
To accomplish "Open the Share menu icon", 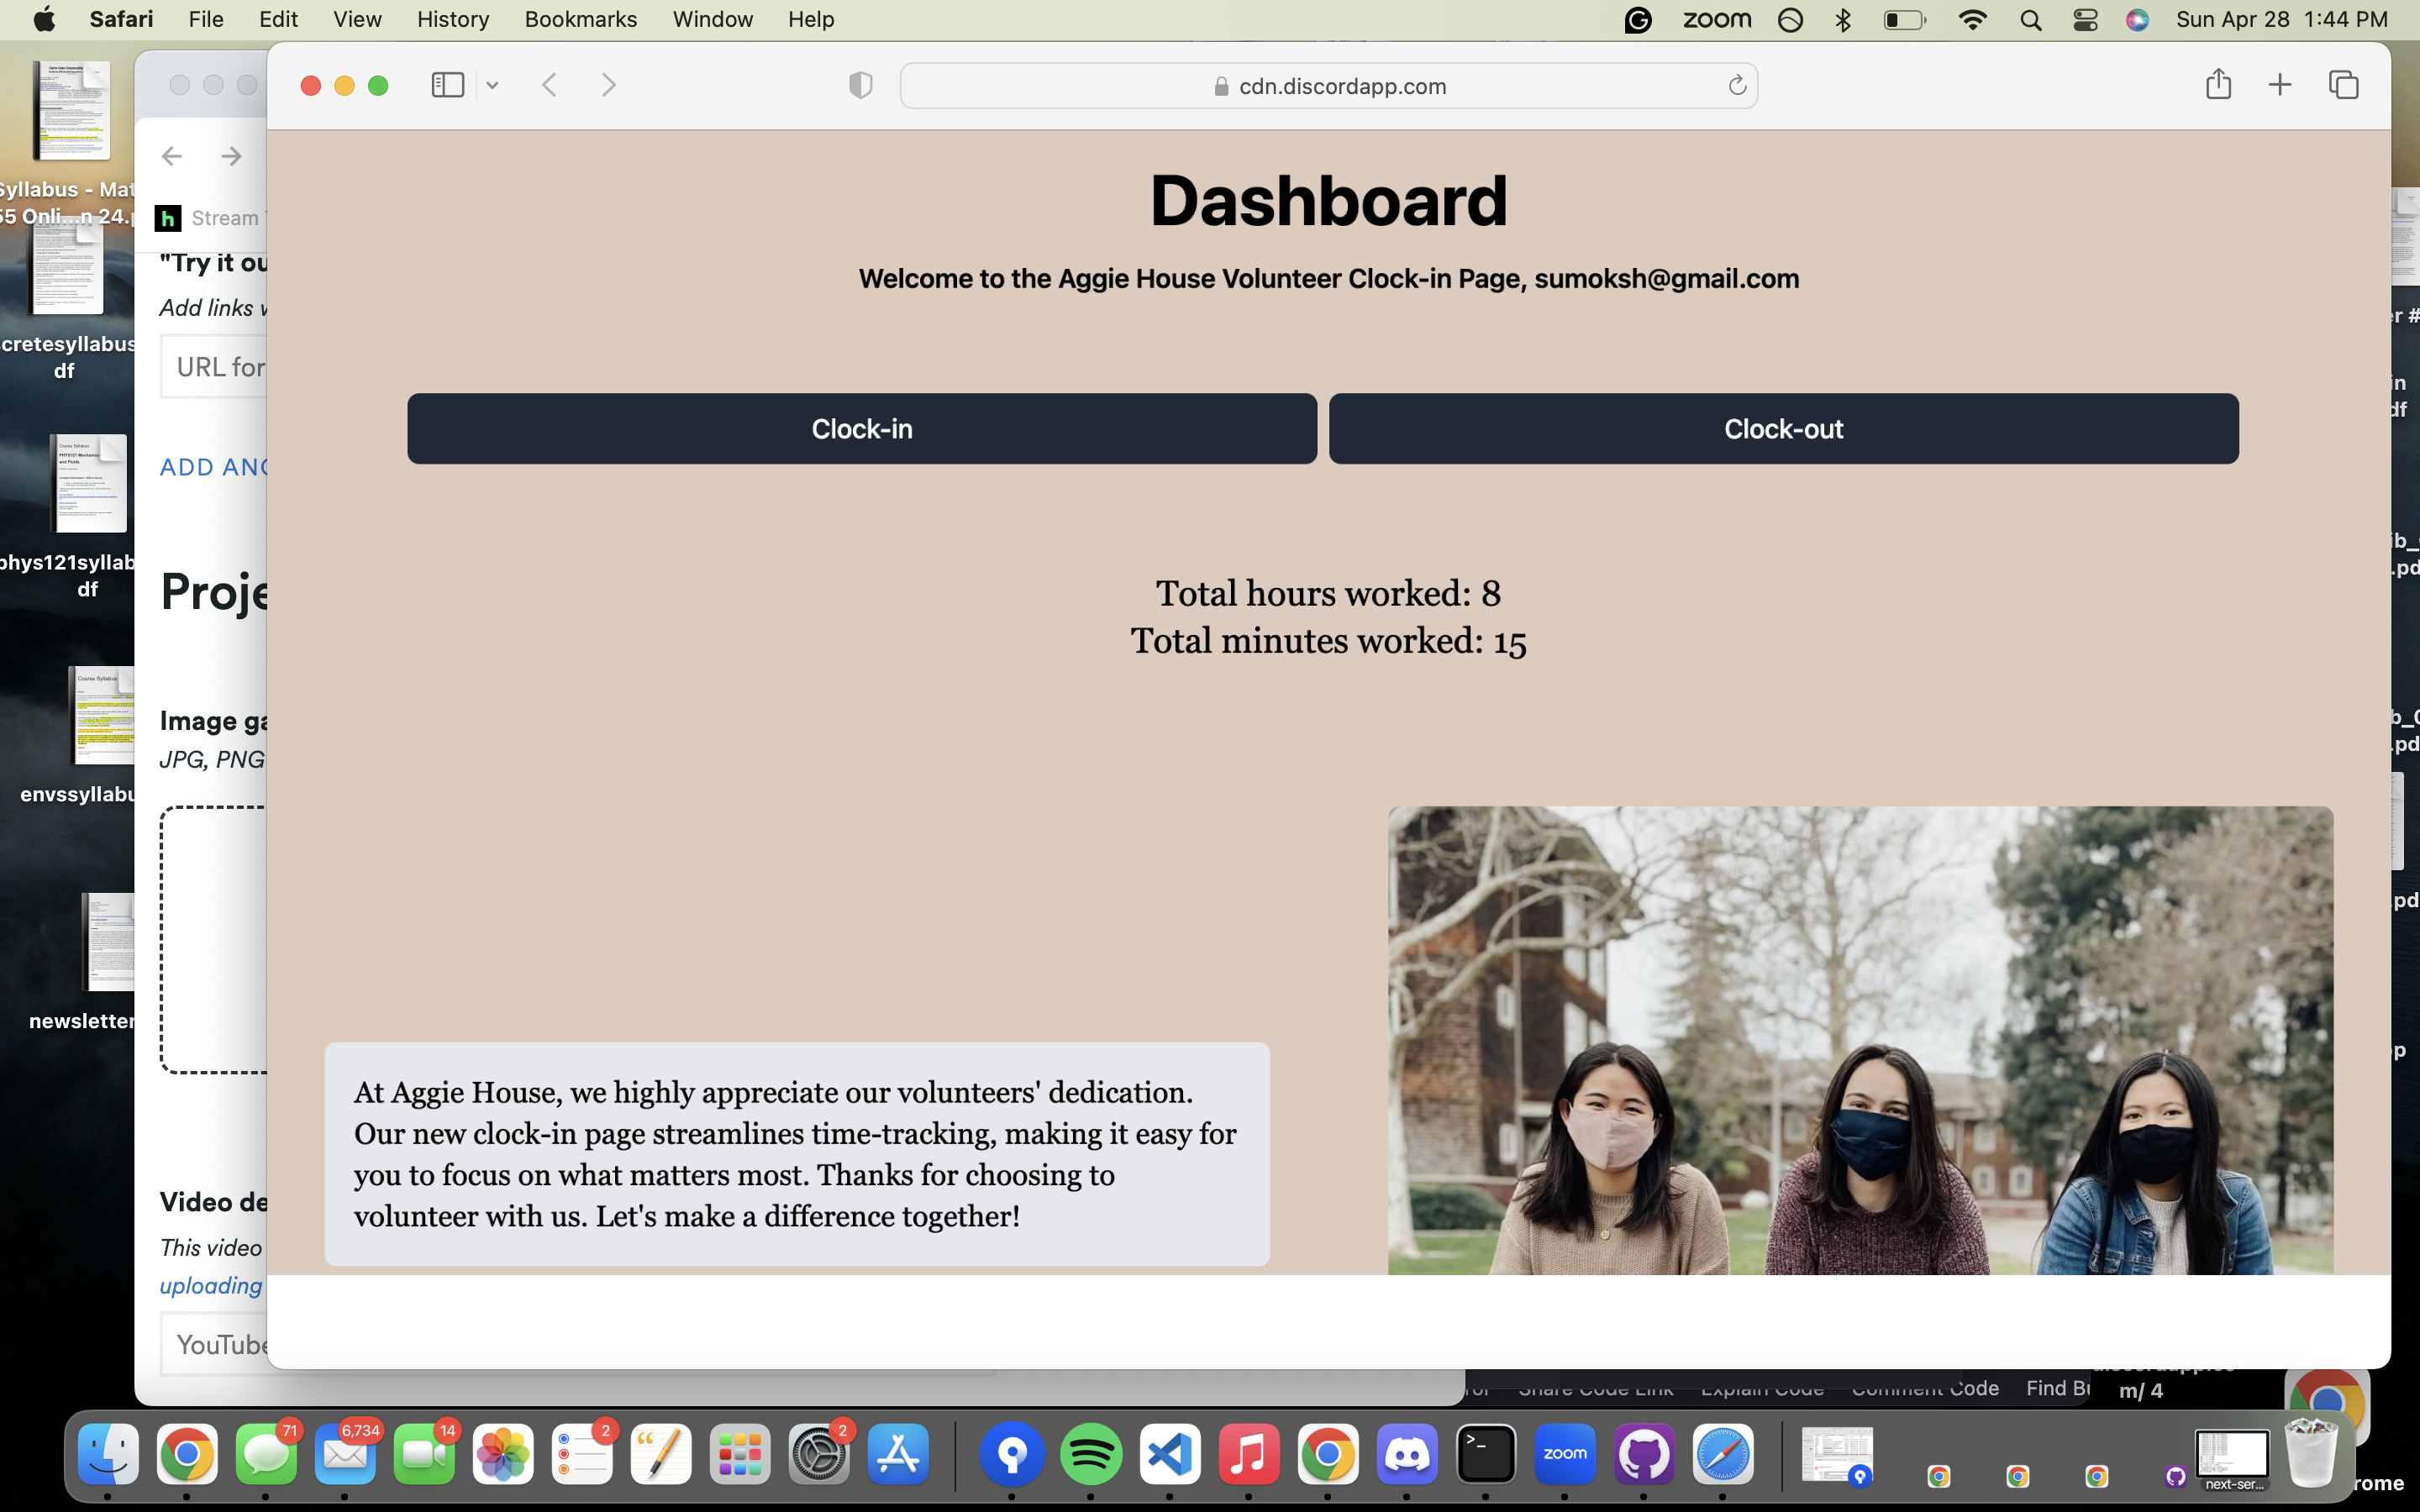I will click(2218, 84).
